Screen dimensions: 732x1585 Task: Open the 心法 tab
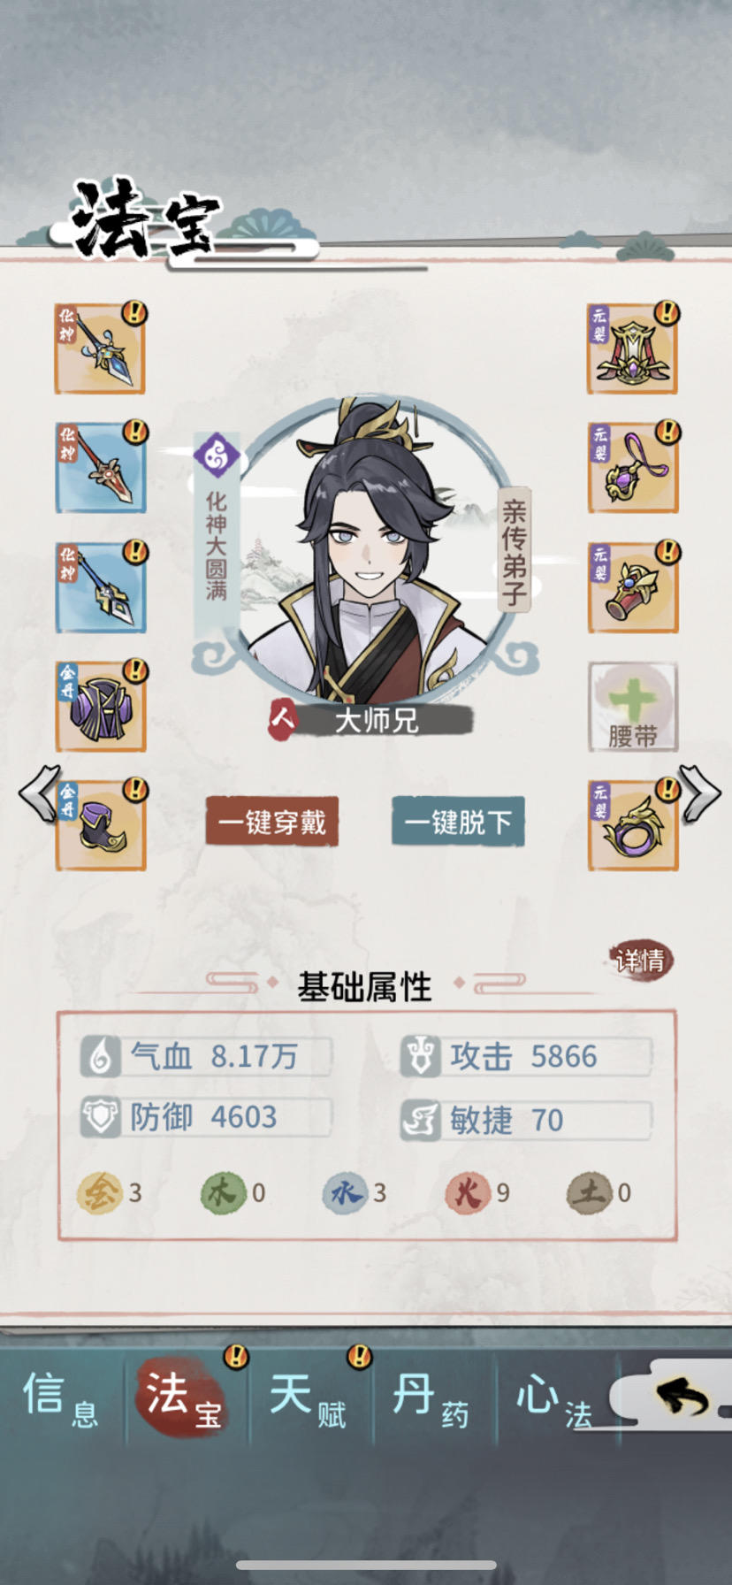555,1397
